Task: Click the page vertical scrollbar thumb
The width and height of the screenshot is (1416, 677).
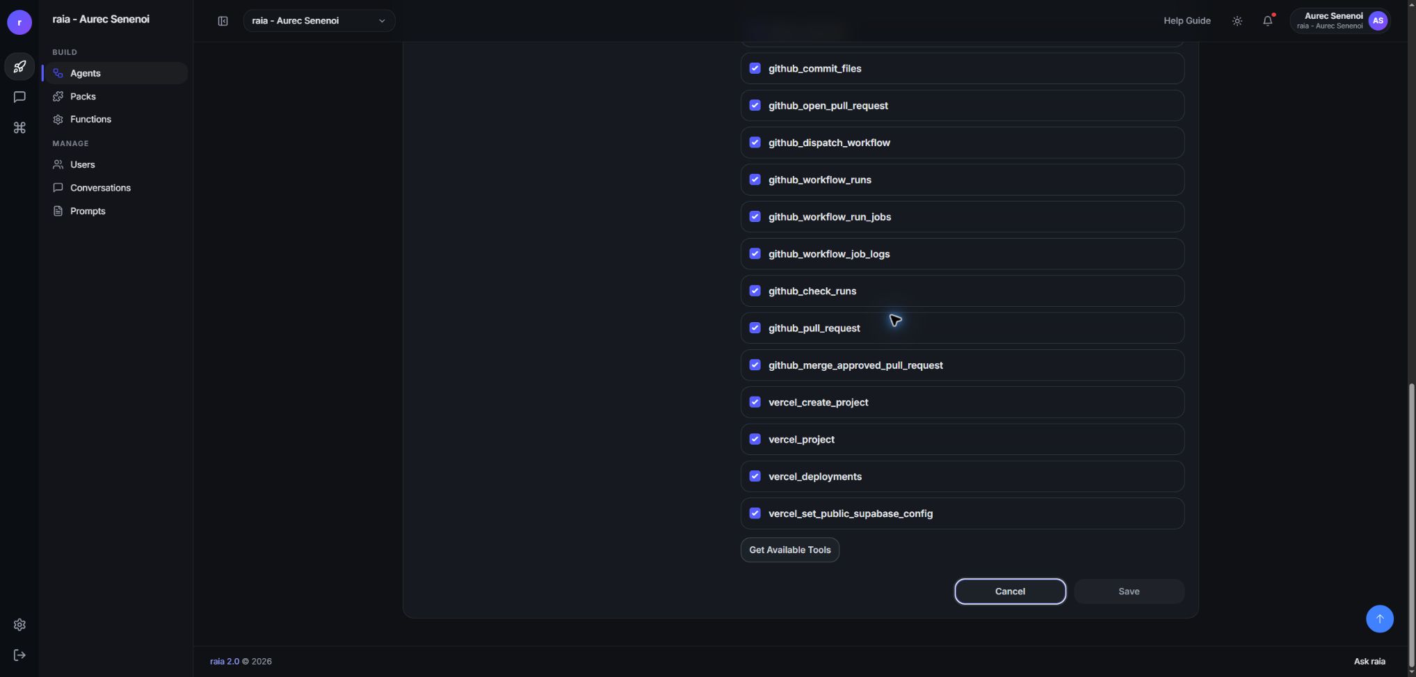Action: point(1411,525)
